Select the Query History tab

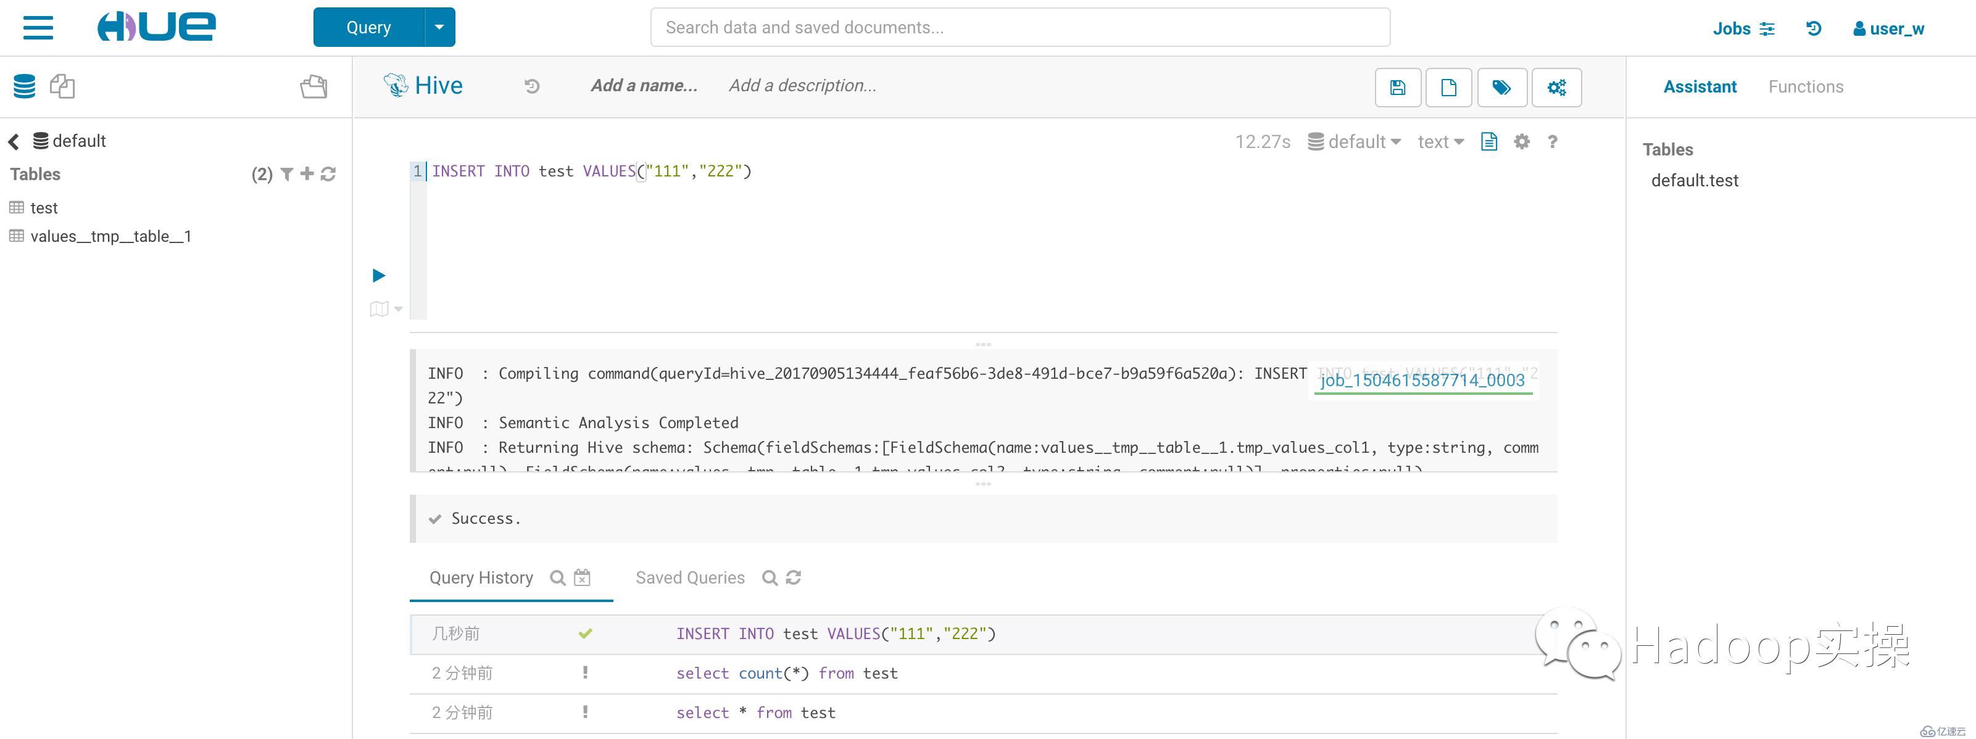tap(480, 577)
